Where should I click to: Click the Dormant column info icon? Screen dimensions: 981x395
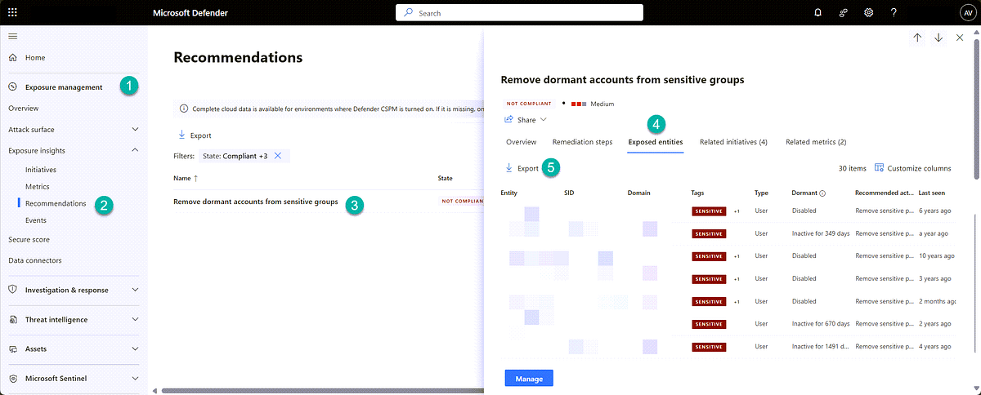click(x=822, y=193)
